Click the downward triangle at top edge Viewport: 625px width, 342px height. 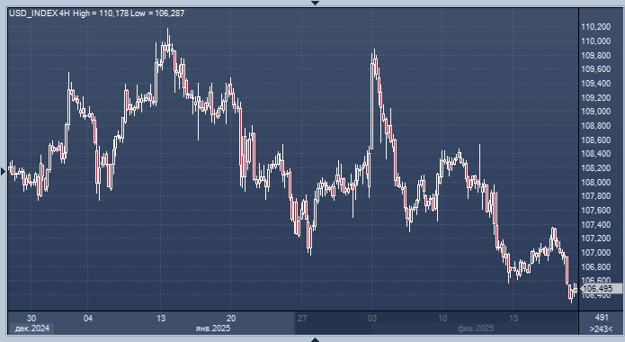315,4
